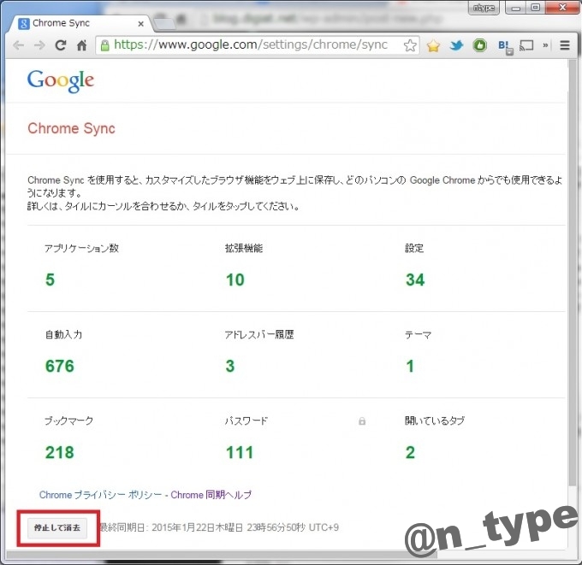582x565 pixels.
Task: Click the 拡張機能 count 10
Action: [x=235, y=280]
